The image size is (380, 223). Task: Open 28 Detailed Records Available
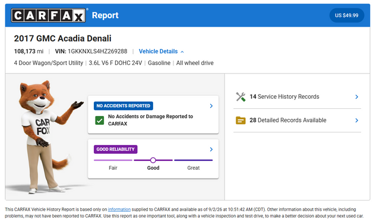297,121
